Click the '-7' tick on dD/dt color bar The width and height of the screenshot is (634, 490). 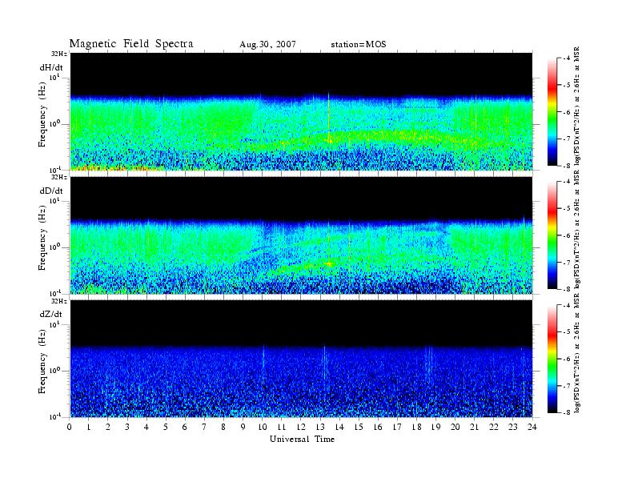pyautogui.click(x=567, y=263)
